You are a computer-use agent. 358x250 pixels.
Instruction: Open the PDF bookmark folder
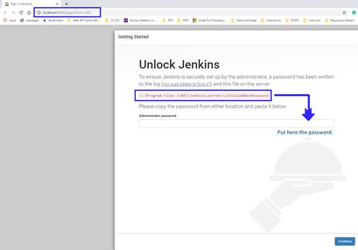[167, 20]
